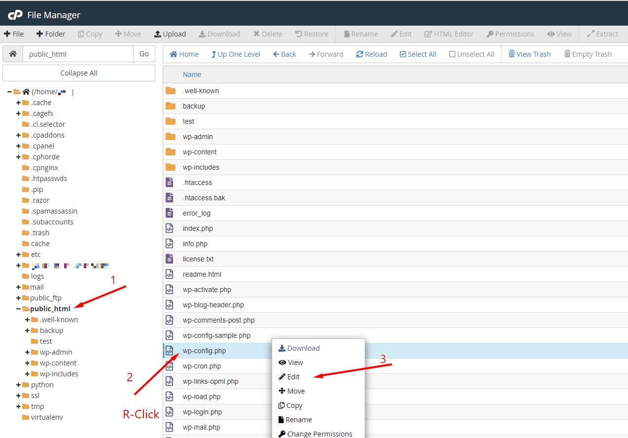
Task: Check Select All files
Action: tap(418, 54)
